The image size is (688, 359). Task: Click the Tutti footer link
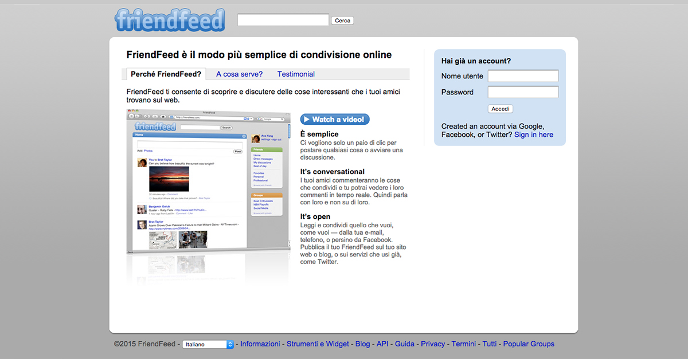[x=490, y=344]
